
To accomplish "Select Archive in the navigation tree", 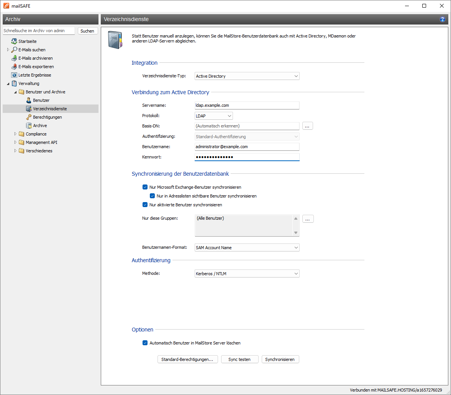I will tap(40, 126).
